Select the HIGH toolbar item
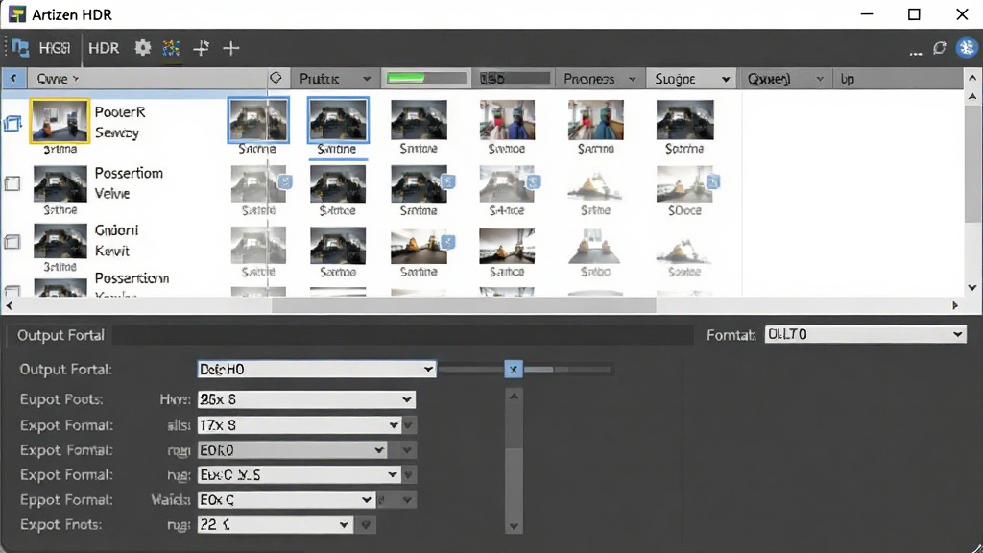This screenshot has width=983, height=553. (55, 48)
